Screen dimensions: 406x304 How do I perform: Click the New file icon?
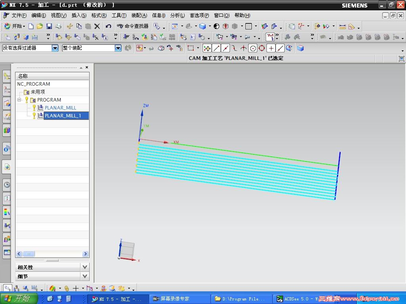point(31,26)
